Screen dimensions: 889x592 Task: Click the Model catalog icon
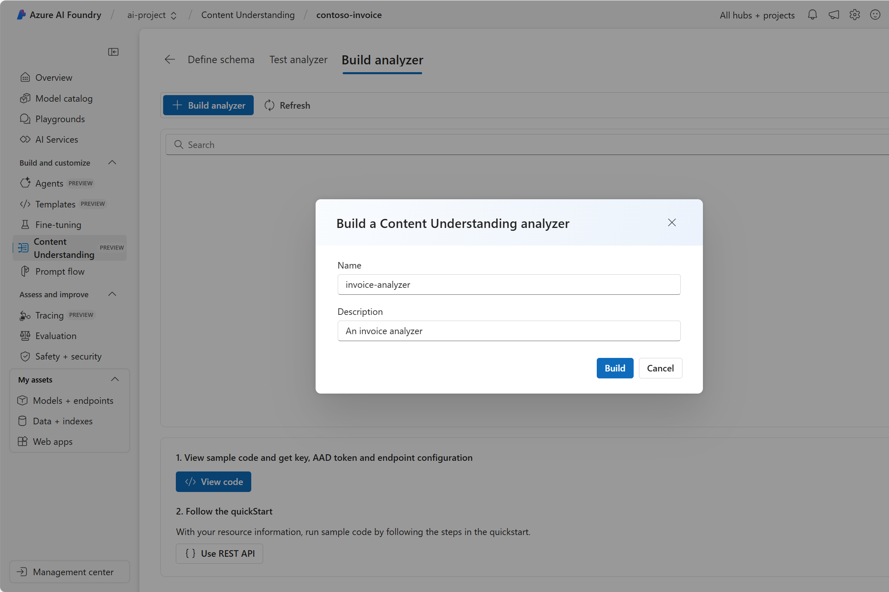[x=25, y=98]
